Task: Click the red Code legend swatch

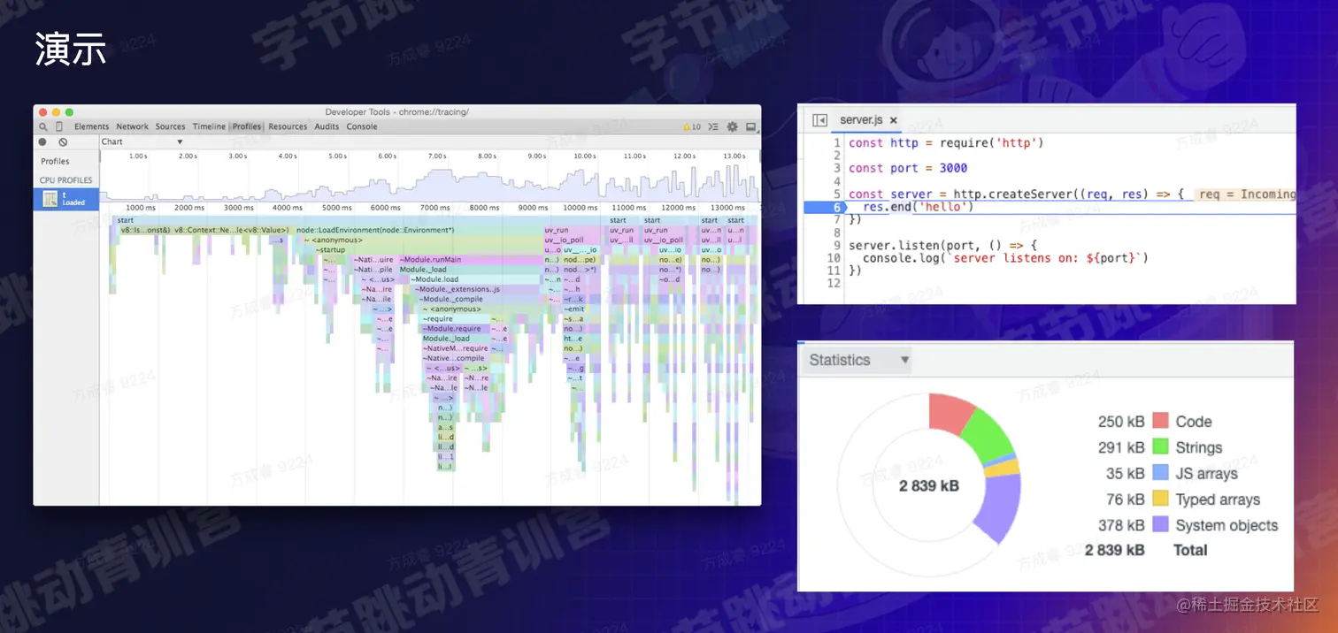Action: 1160,421
